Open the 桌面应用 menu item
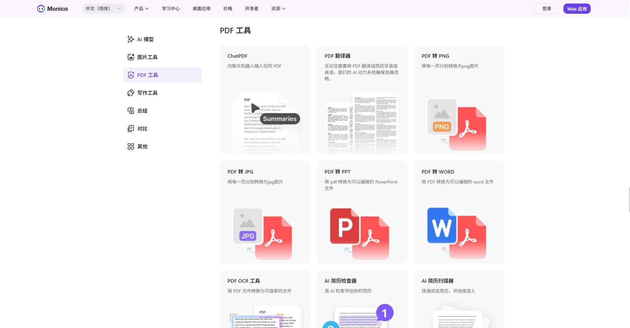The image size is (630, 328). (x=201, y=9)
